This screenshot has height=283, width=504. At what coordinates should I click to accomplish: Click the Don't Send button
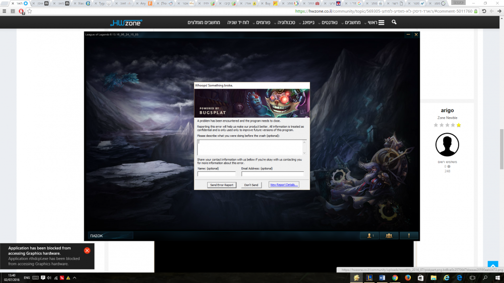(x=251, y=185)
